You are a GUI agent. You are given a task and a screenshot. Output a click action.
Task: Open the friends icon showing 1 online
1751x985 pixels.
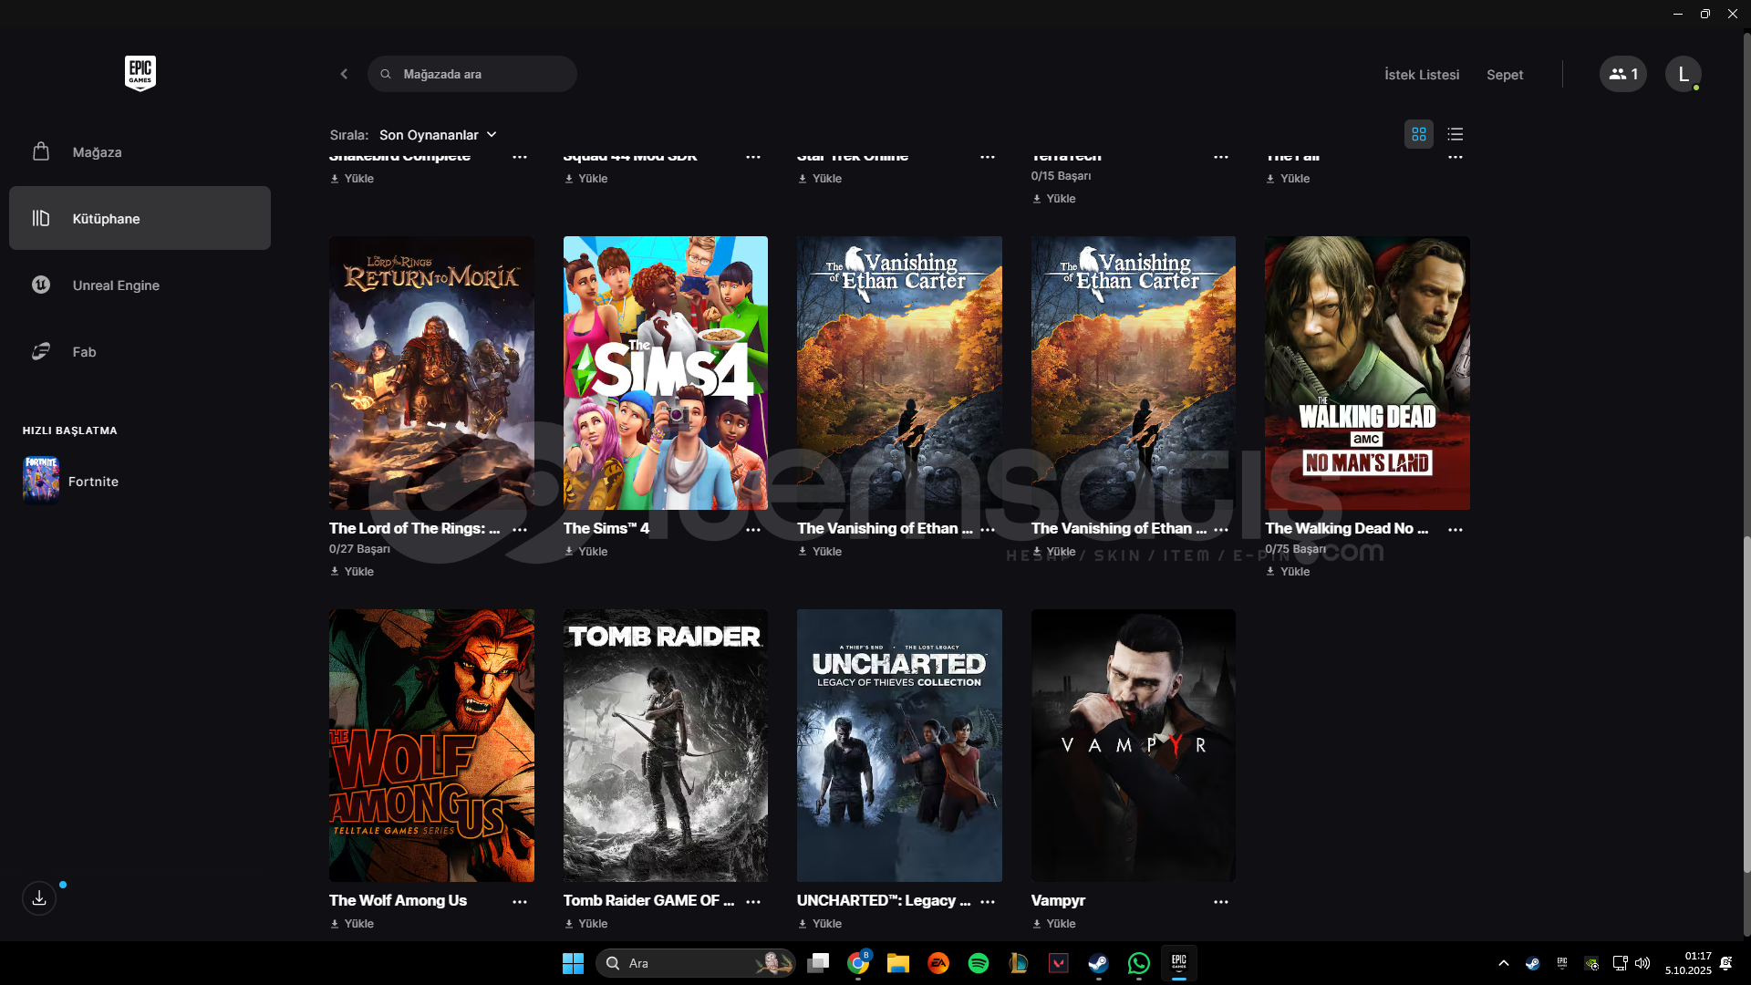click(1622, 74)
